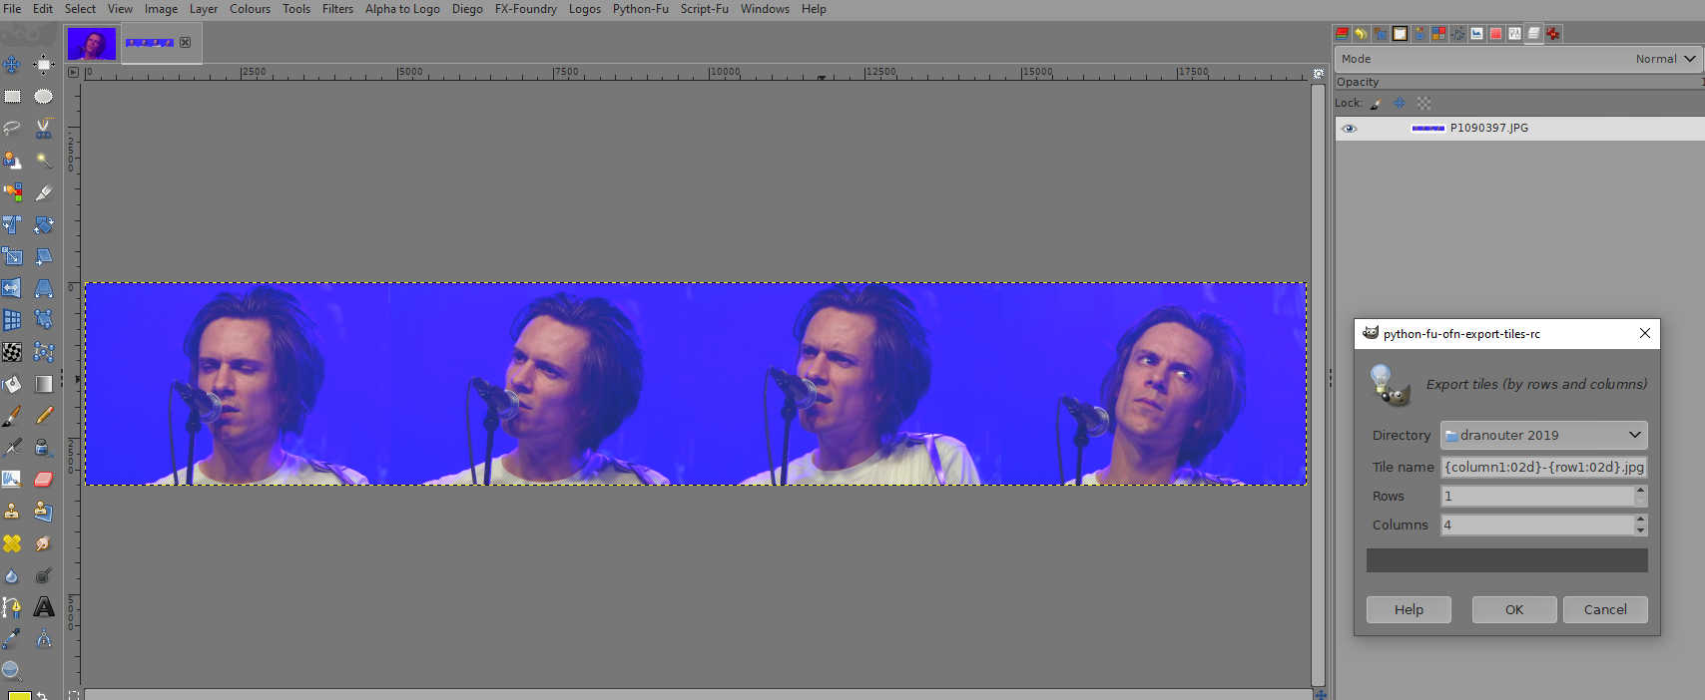Image resolution: width=1705 pixels, height=700 pixels.
Task: Toggle Quick Mask at canvas bottom-left
Action: [73, 694]
